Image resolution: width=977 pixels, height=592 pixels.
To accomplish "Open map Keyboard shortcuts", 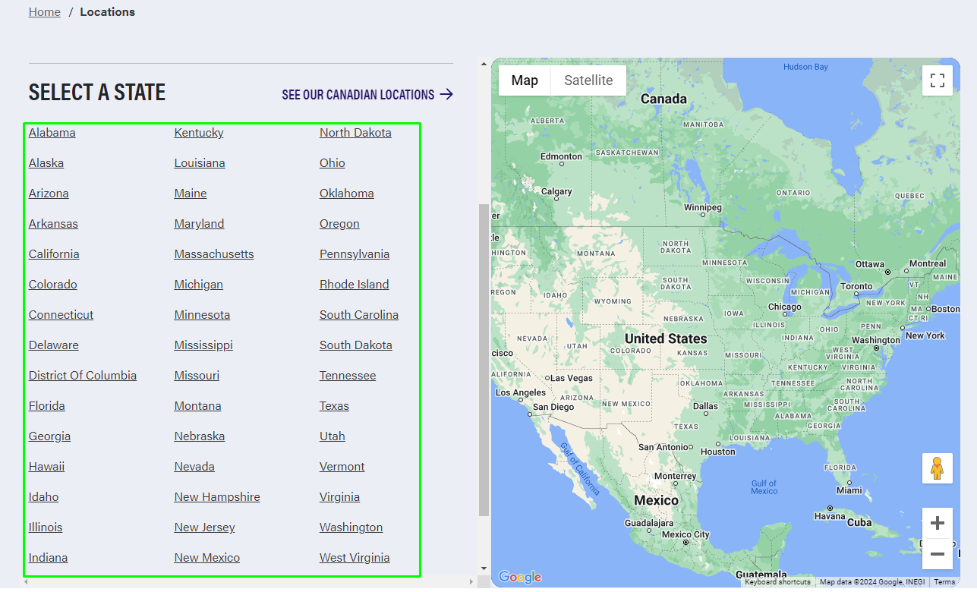I will point(777,582).
